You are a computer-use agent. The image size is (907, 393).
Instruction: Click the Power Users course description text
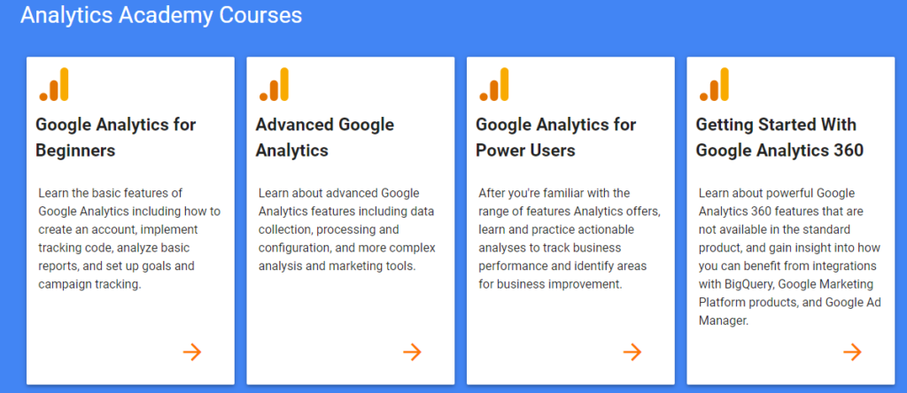coord(568,238)
